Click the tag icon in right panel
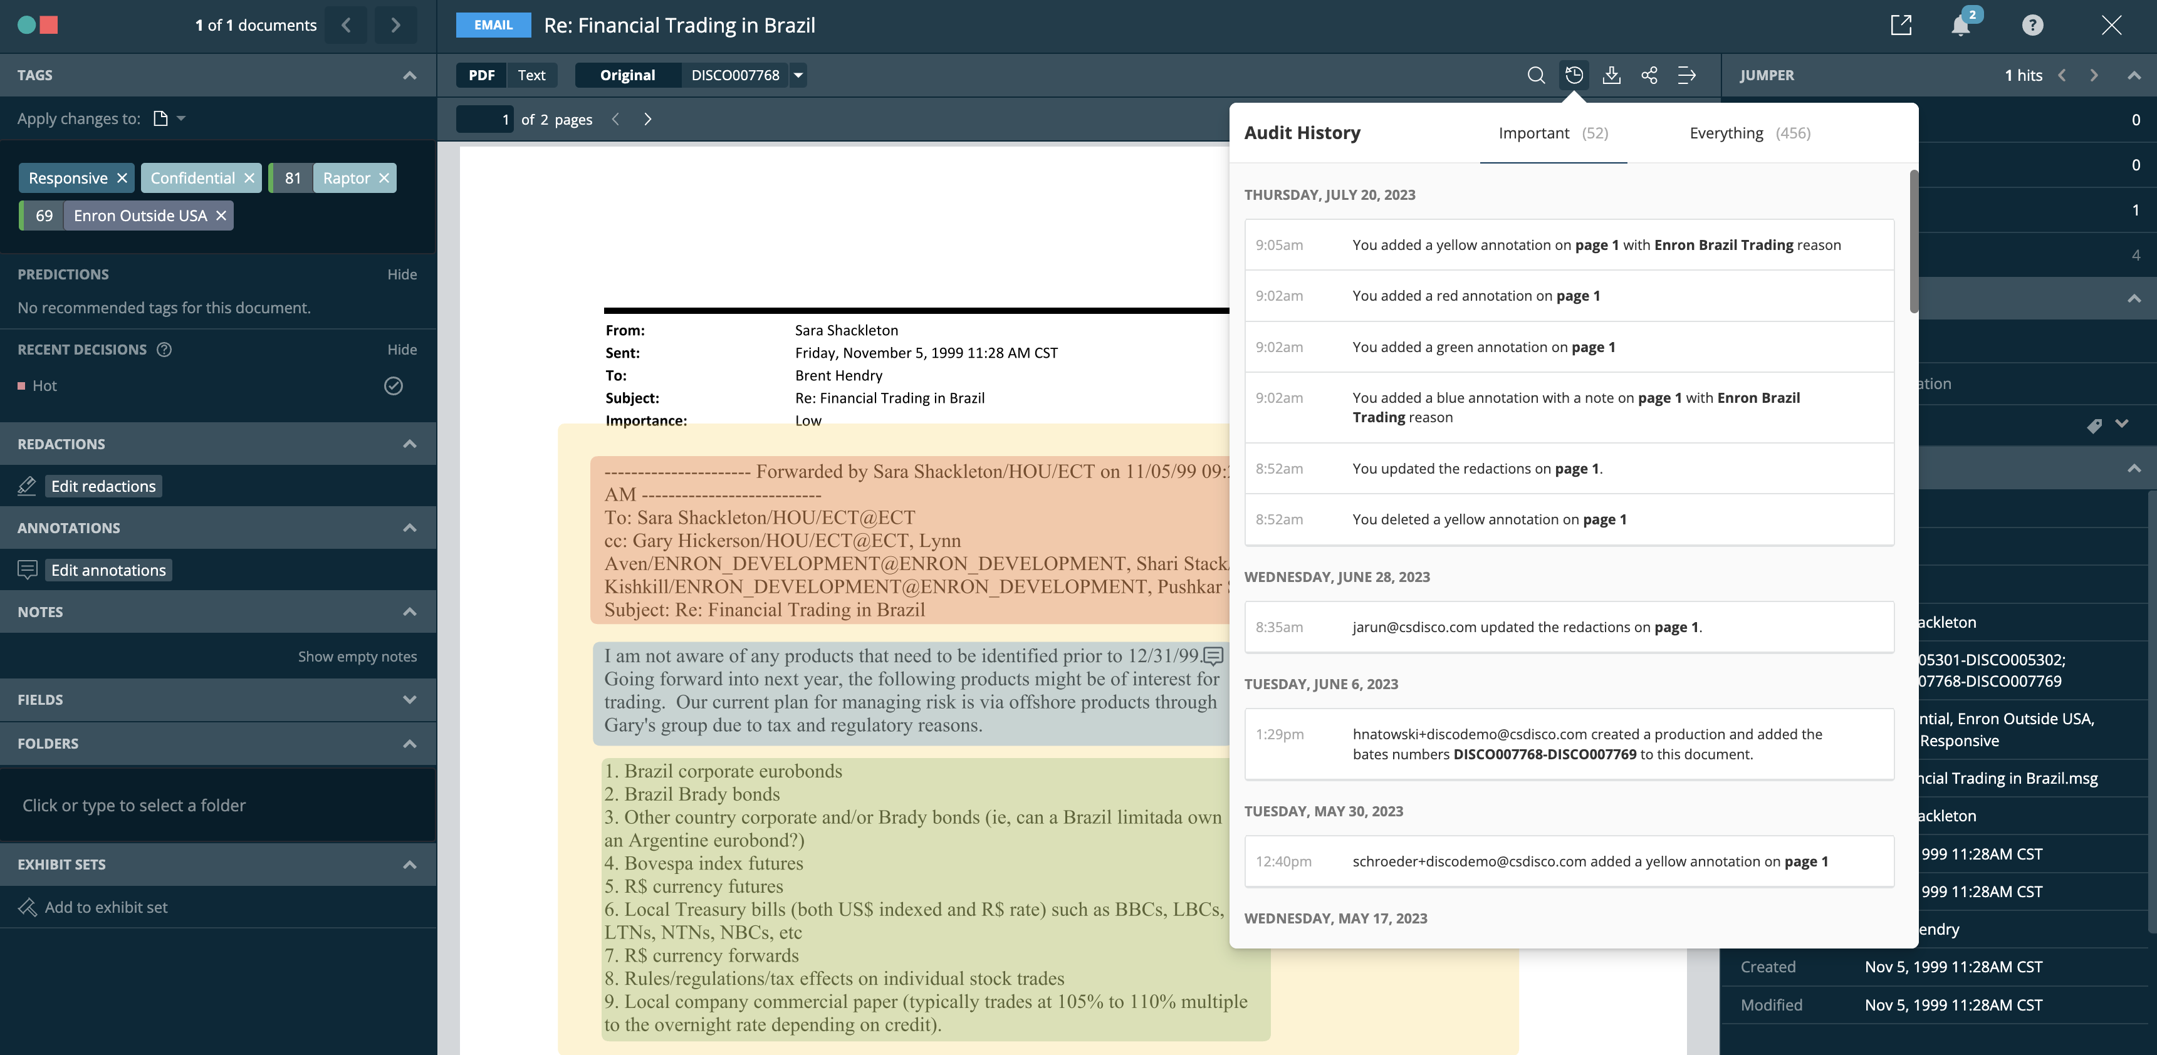Viewport: 2157px width, 1055px height. tap(2094, 425)
